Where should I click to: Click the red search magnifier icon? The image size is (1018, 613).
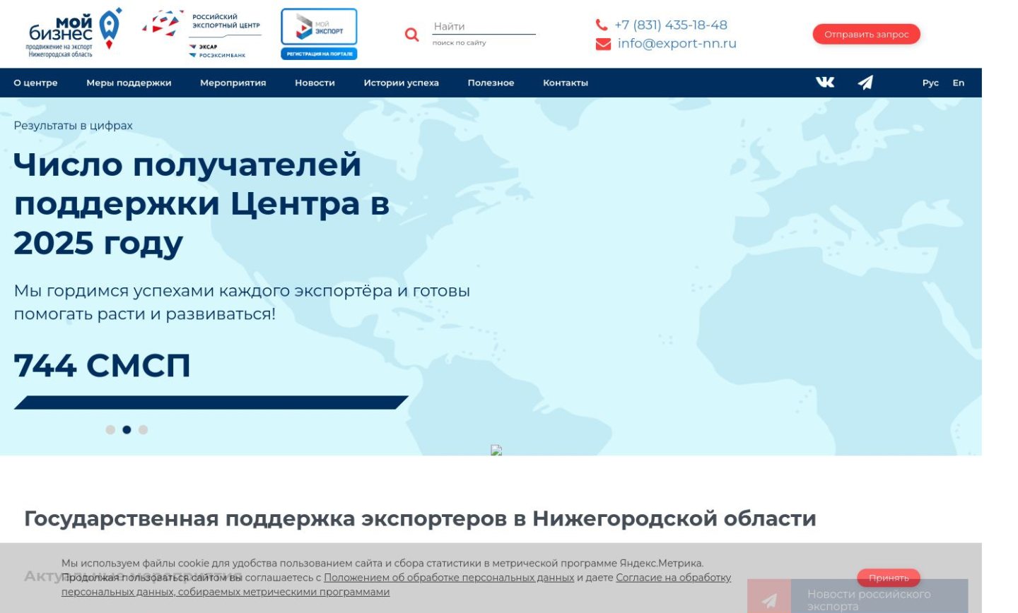pos(411,34)
